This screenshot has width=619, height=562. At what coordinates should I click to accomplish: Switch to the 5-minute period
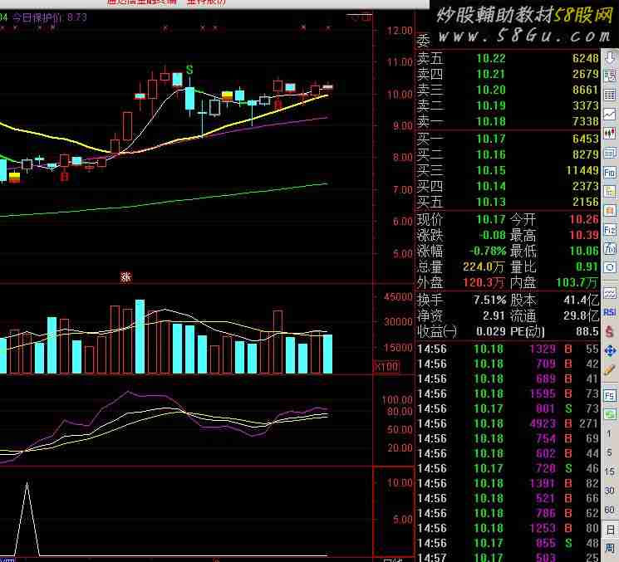point(610,452)
